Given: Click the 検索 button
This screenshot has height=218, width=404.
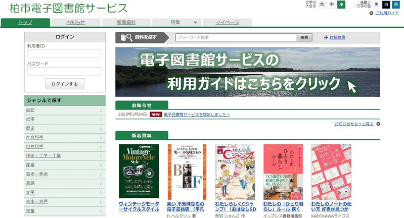Looking at the screenshot, I should (x=304, y=37).
